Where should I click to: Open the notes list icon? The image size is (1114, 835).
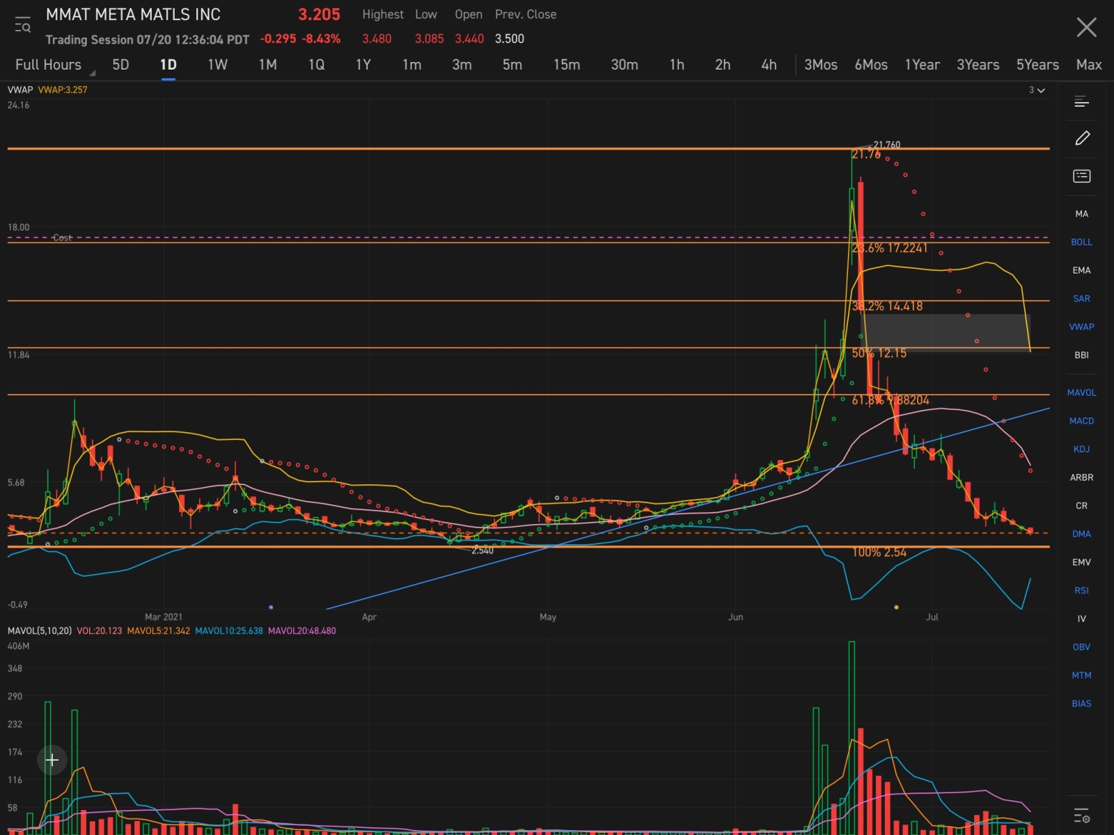pyautogui.click(x=1082, y=175)
